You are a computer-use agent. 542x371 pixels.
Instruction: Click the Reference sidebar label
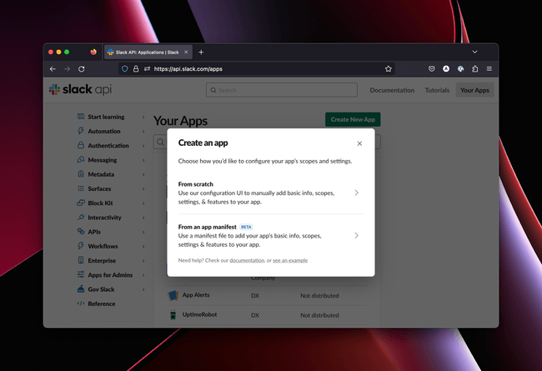coord(101,303)
